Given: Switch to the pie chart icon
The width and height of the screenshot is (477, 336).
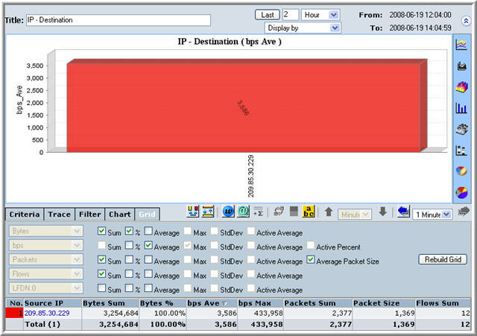Looking at the screenshot, I should coord(461,171).
